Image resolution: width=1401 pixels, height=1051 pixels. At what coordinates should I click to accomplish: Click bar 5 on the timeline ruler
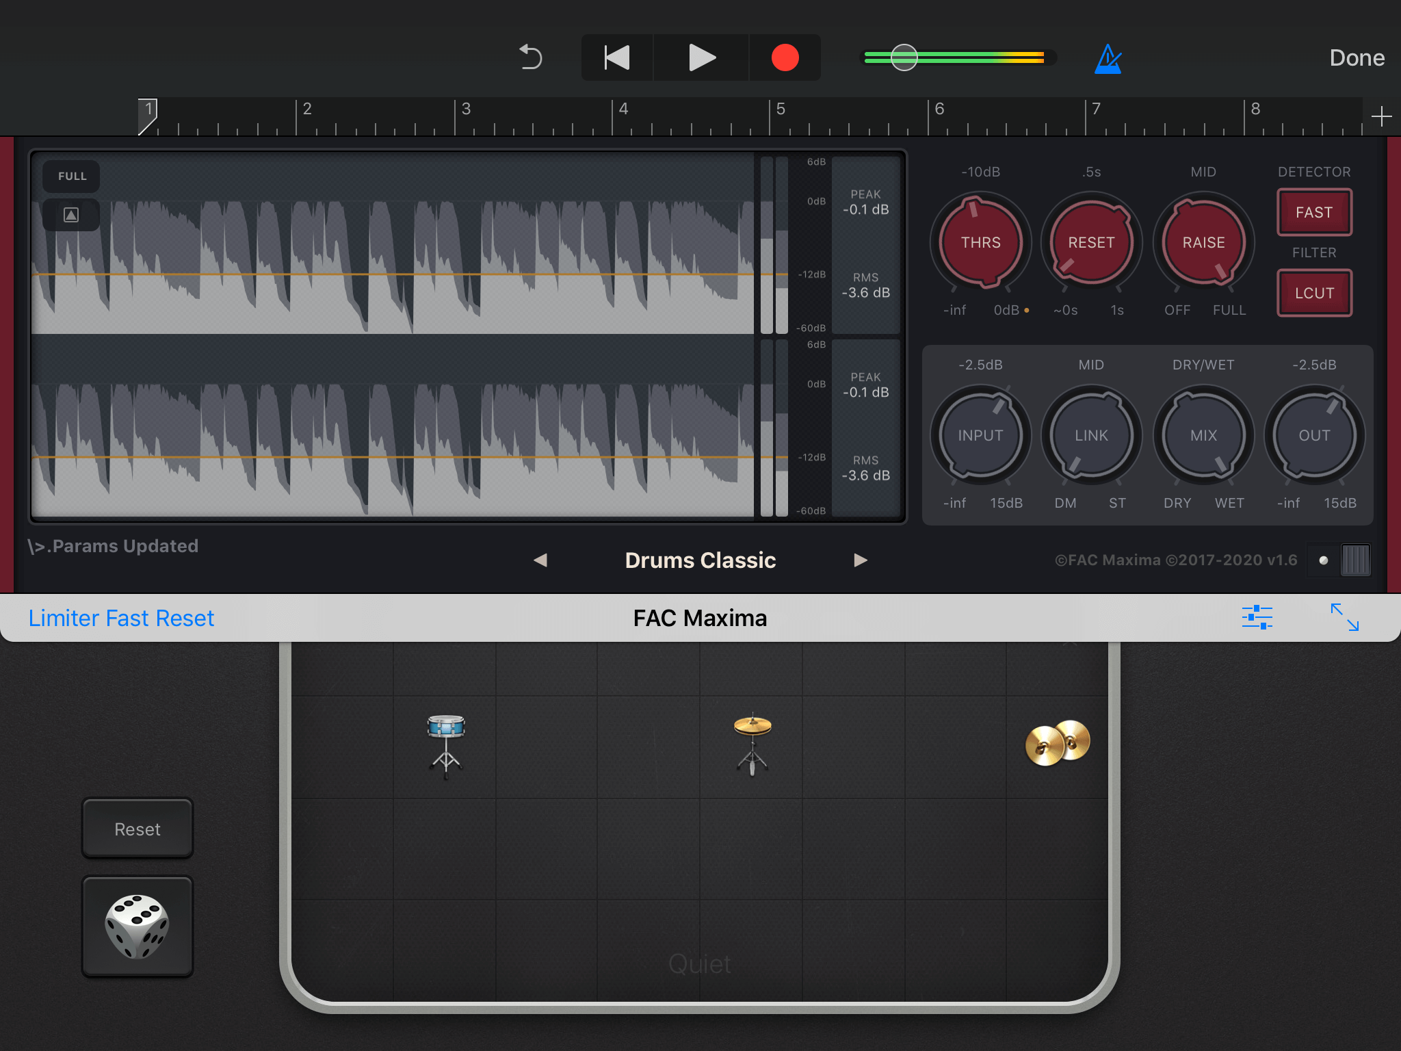point(781,109)
